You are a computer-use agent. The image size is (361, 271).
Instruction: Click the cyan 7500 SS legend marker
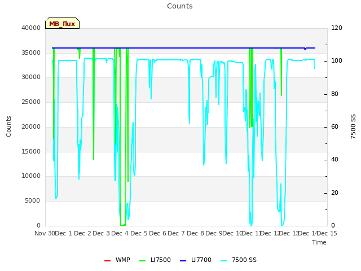click(x=223, y=261)
